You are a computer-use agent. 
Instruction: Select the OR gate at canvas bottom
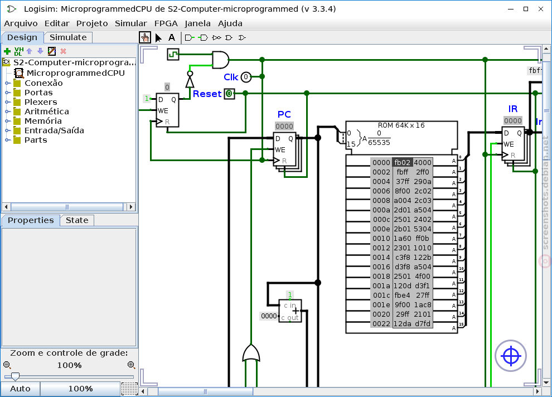[251, 354]
